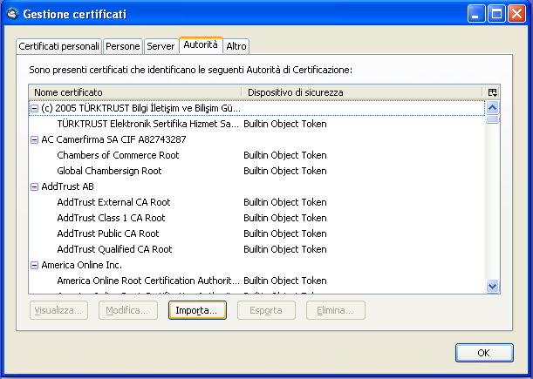Select the Chambers of Commerce Root certificate
Viewport: 533px width, 379px height.
click(118, 155)
